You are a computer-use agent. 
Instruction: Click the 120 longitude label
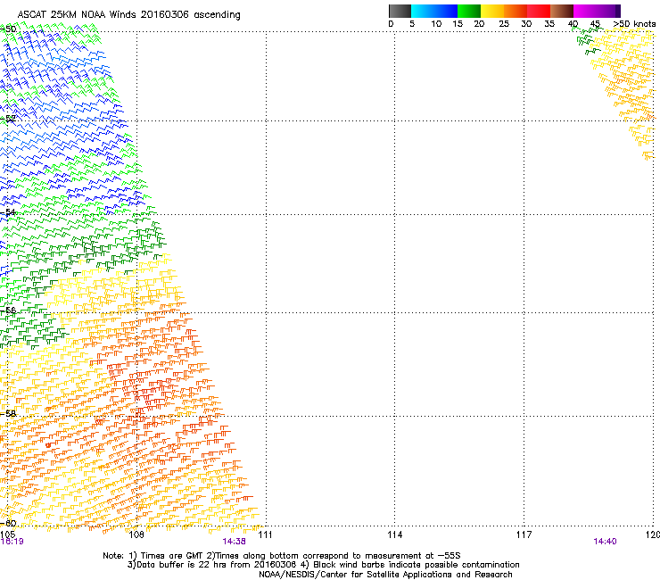tap(653, 534)
